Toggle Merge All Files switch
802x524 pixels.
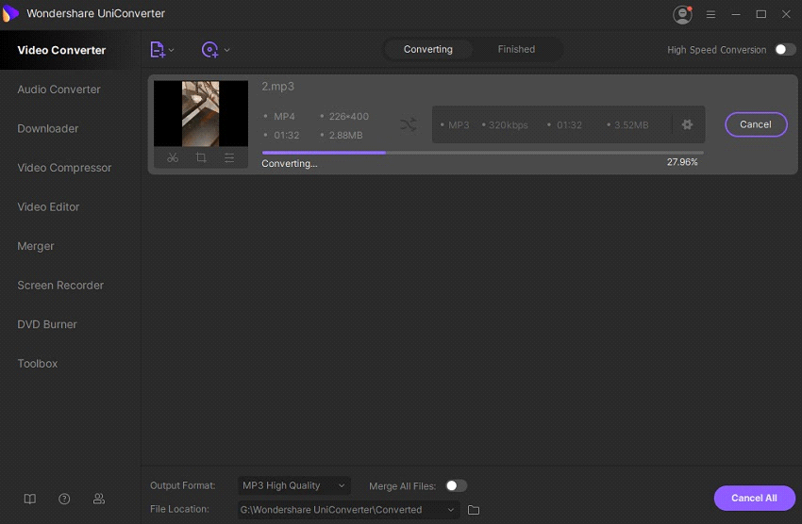tap(456, 485)
